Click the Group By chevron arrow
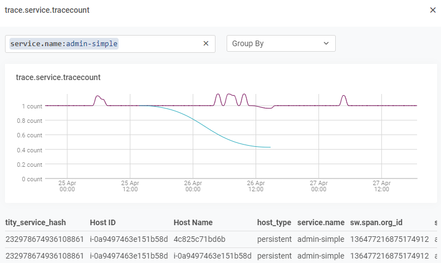Screen dimensions: 441x263 pyautogui.click(x=326, y=43)
